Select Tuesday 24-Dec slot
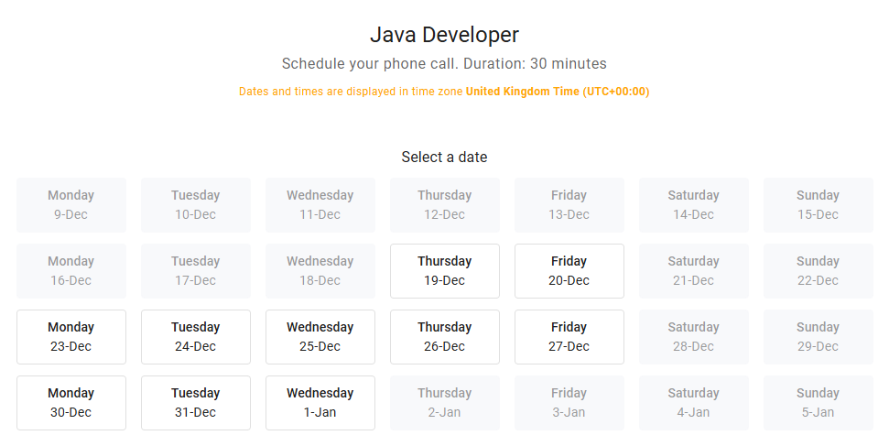 [x=196, y=337]
